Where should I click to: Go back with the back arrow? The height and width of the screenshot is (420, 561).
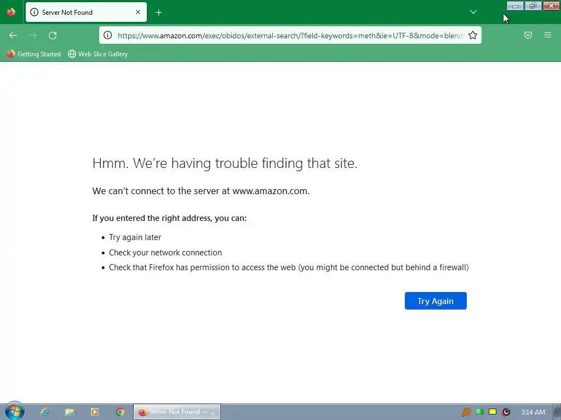coord(13,36)
